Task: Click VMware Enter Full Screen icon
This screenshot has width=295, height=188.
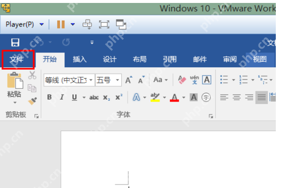Action: click(104, 25)
